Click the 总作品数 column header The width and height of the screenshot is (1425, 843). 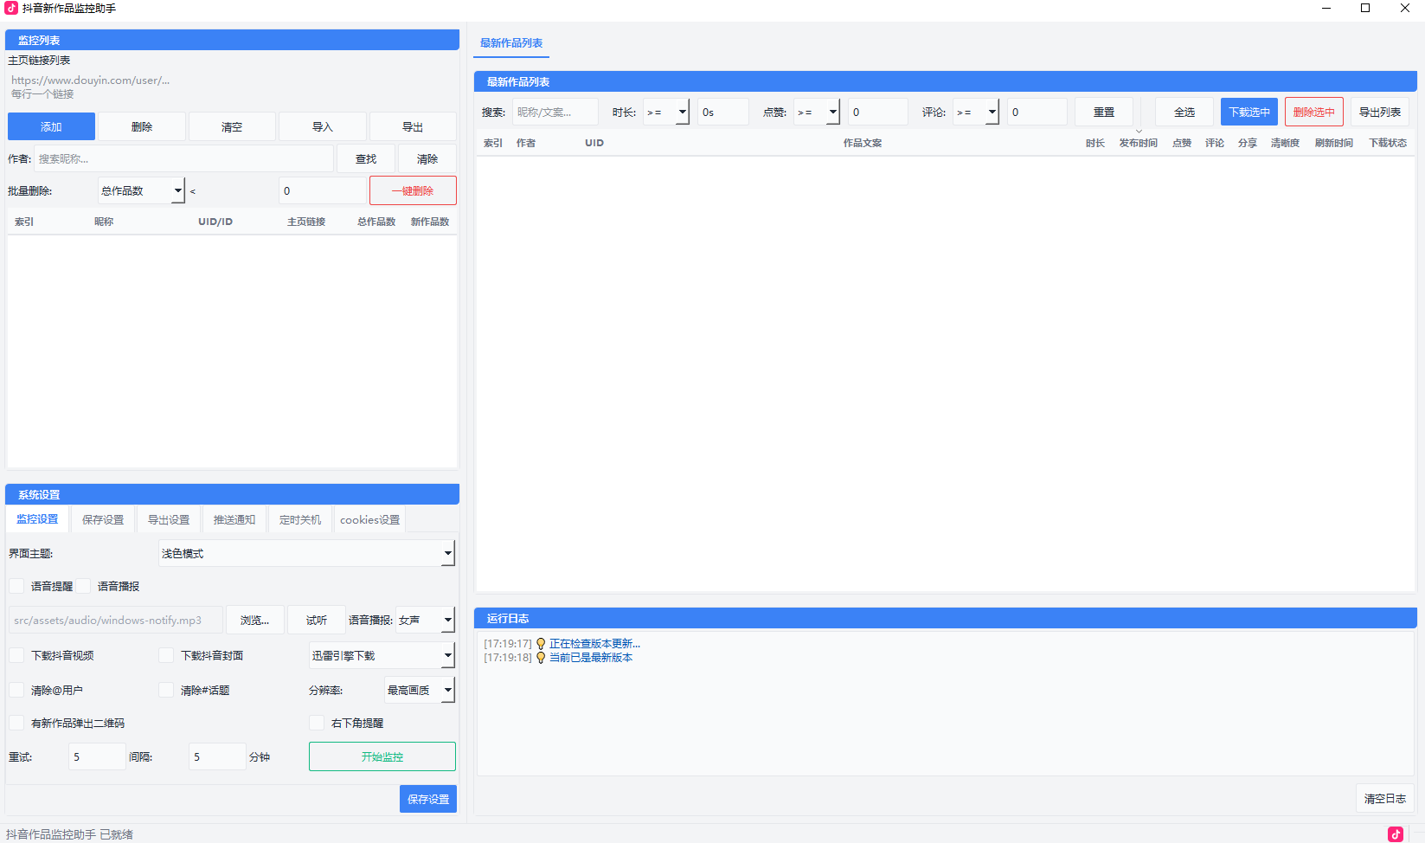tap(376, 222)
